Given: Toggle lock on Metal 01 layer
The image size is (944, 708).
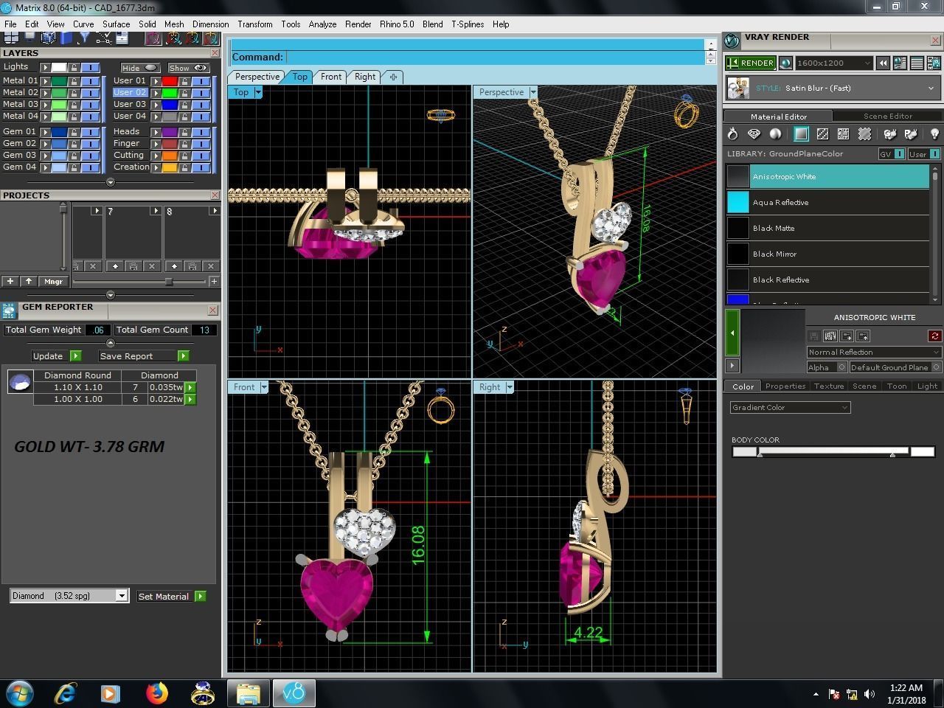Looking at the screenshot, I should tap(74, 81).
